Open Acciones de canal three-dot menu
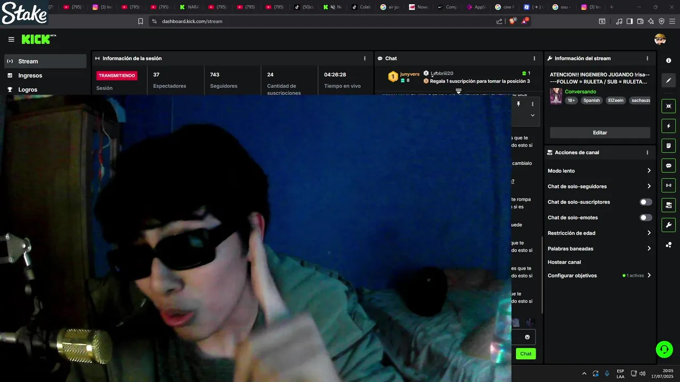The height and width of the screenshot is (382, 680). [647, 152]
